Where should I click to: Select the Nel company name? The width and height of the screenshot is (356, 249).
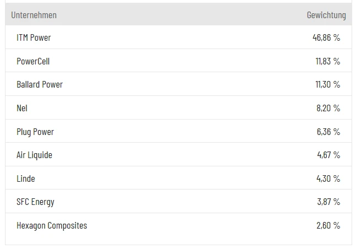tap(22, 108)
